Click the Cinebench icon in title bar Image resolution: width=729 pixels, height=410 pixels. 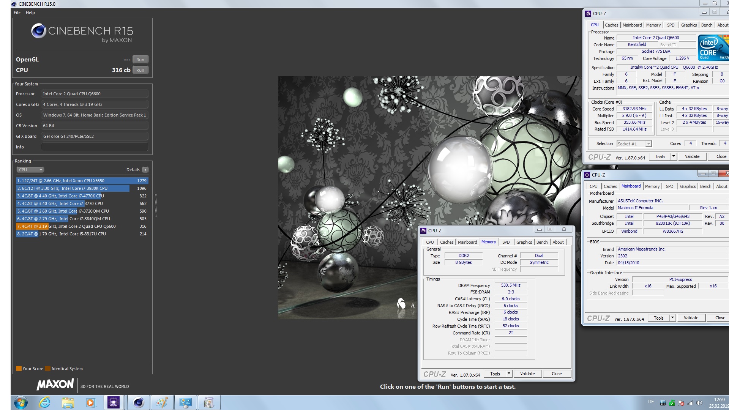(x=14, y=4)
